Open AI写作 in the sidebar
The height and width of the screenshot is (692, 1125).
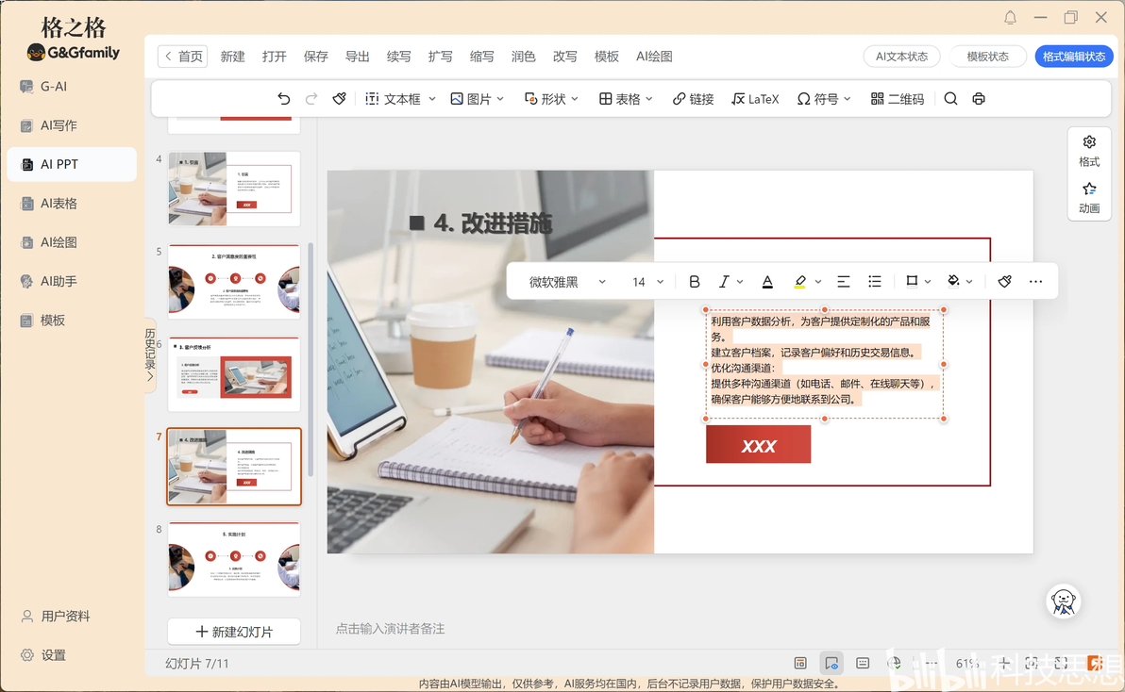72,125
